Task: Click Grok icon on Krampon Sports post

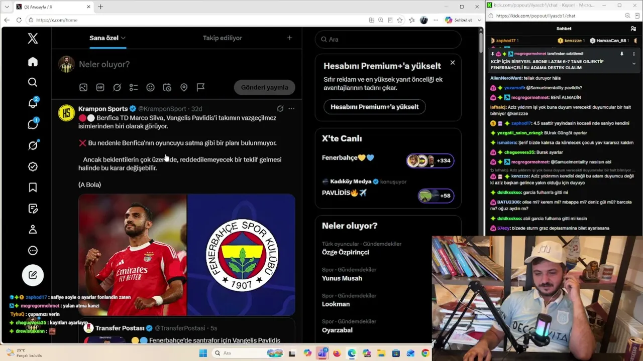Action: (280, 108)
